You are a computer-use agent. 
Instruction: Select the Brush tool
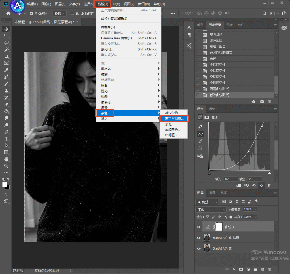point(6,84)
